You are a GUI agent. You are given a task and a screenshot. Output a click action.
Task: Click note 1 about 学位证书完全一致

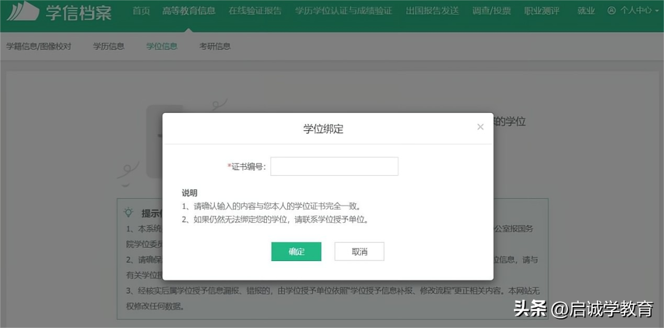click(271, 206)
